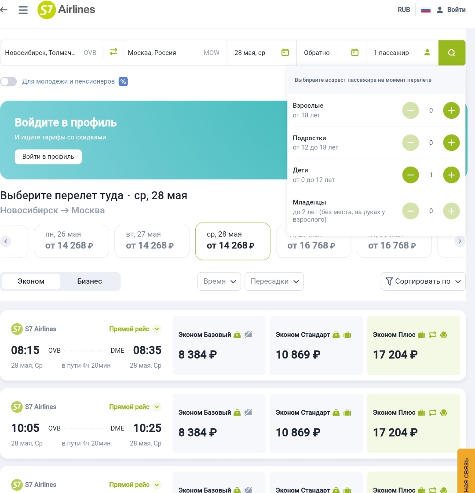
Task: Select Эконом Стандарт fare for 08:15 flight
Action: point(316,345)
